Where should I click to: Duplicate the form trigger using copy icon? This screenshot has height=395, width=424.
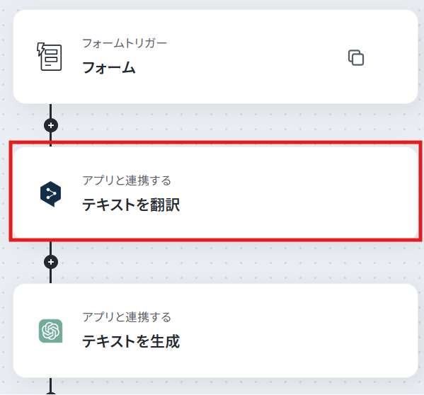(x=356, y=57)
